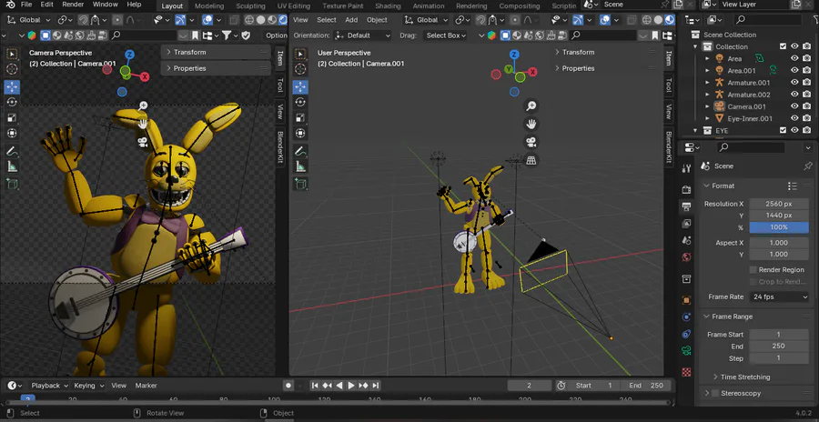Select the Annotate tool in the Camera Perspective viewport

[x=12, y=152]
